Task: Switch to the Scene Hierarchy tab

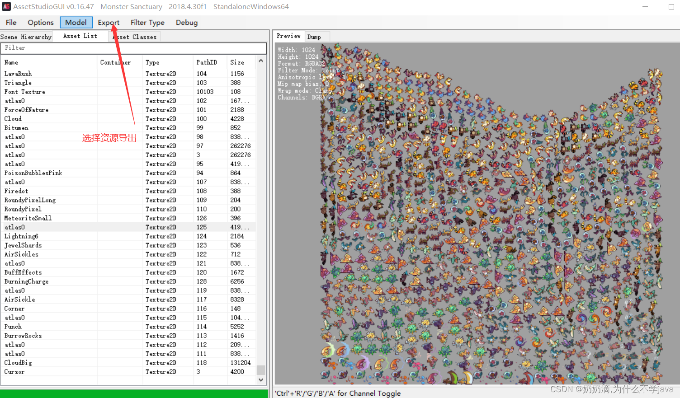Action: (26, 37)
